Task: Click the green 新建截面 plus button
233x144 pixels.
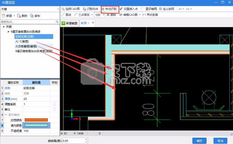Action: tap(63, 23)
